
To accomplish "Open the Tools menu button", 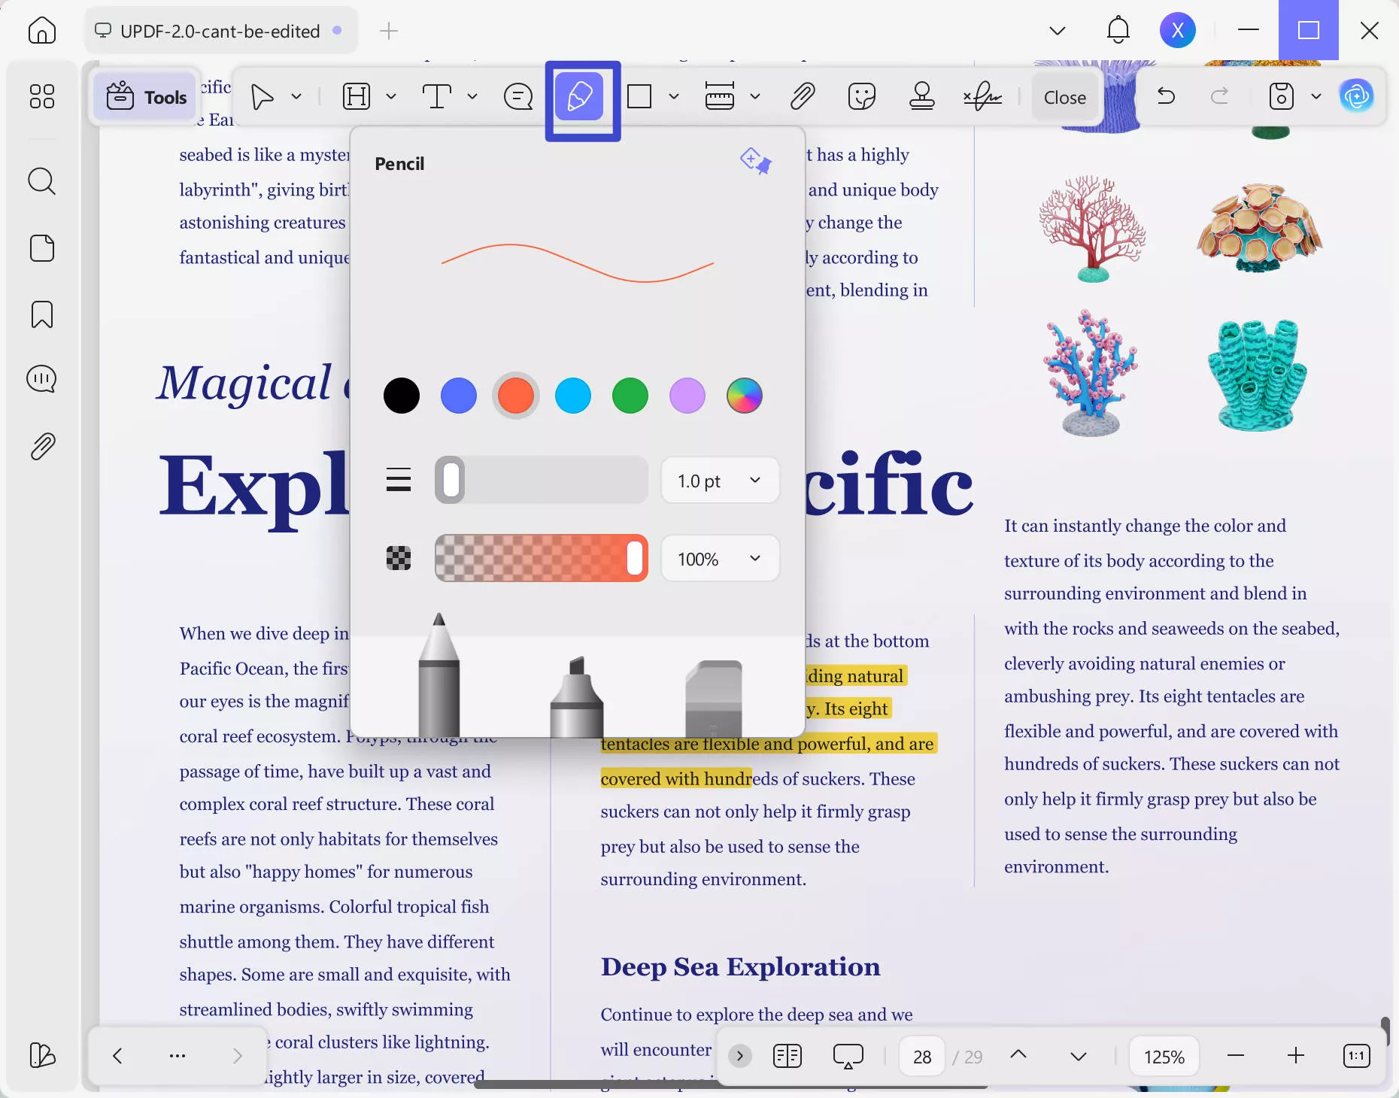I will coord(146,97).
